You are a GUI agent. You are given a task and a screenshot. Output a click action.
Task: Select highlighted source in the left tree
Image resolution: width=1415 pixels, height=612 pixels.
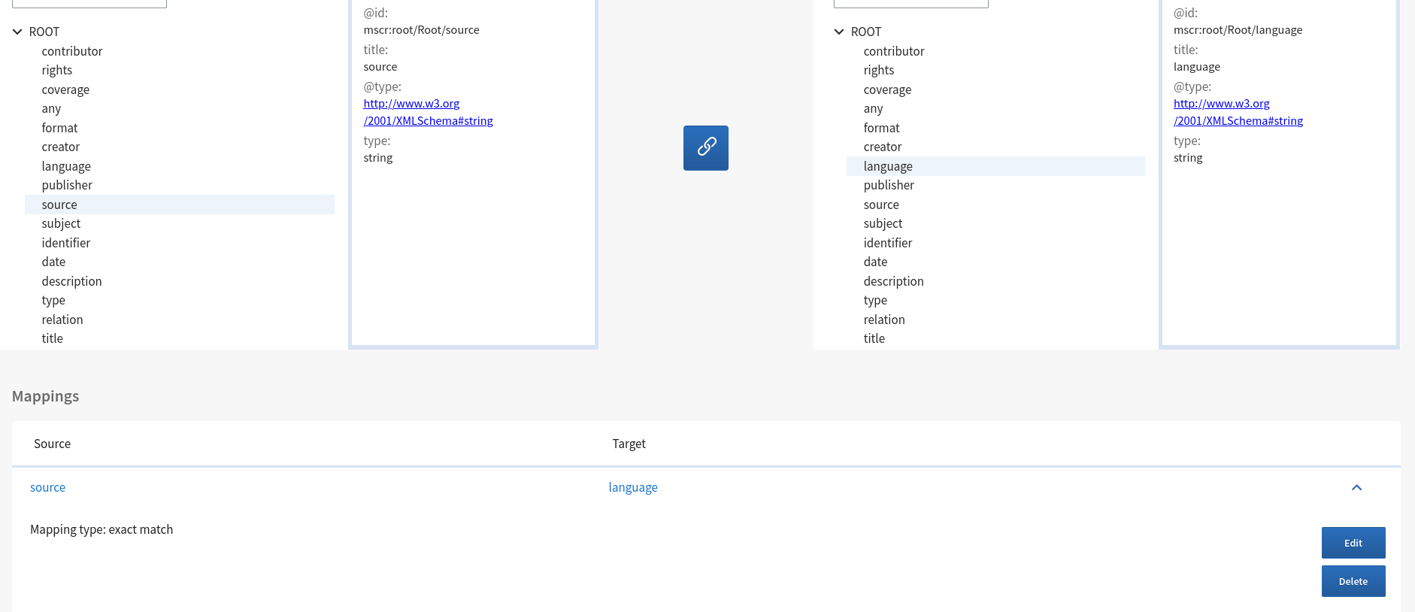click(x=180, y=205)
